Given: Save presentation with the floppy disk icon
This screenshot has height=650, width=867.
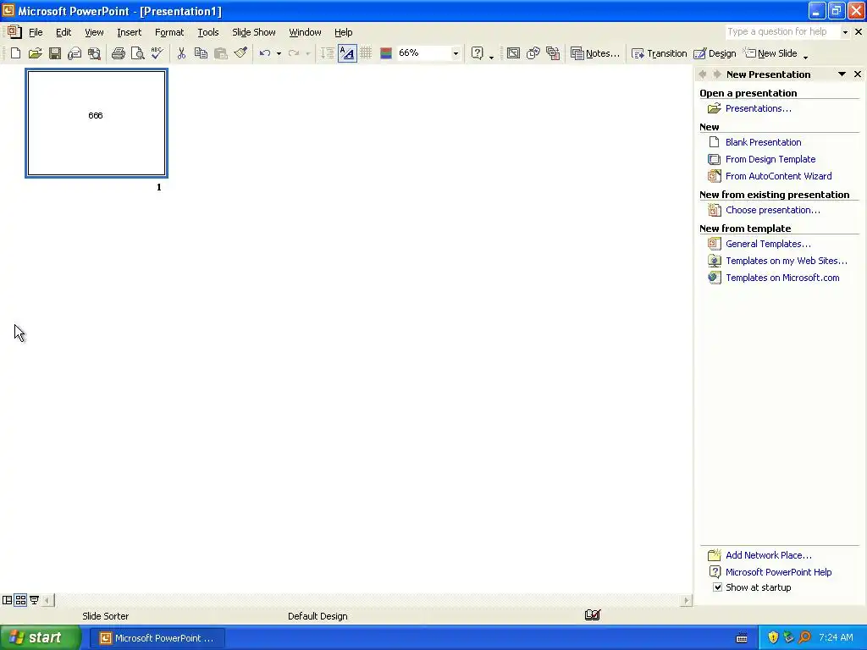Looking at the screenshot, I should (x=55, y=53).
